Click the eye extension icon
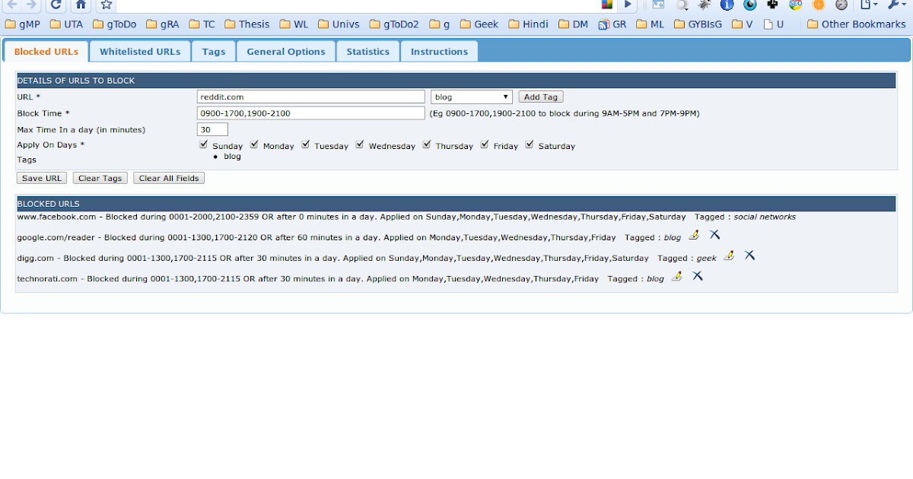Screen dimensions: 913x479 coord(749,5)
